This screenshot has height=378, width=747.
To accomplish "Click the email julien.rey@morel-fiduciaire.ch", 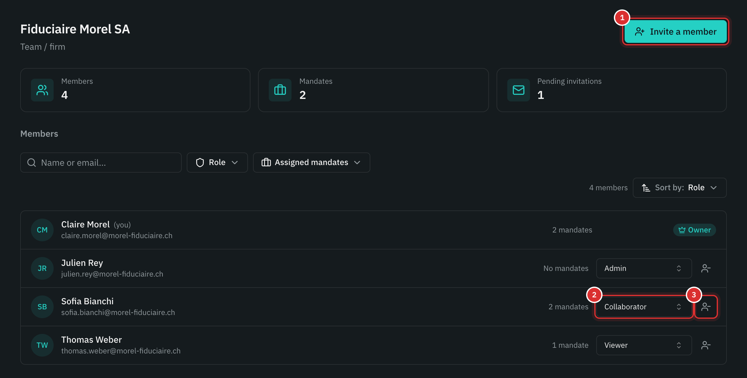I will 112,274.
